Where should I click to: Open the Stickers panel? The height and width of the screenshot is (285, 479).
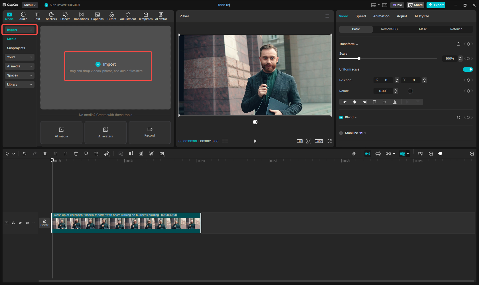tap(51, 16)
